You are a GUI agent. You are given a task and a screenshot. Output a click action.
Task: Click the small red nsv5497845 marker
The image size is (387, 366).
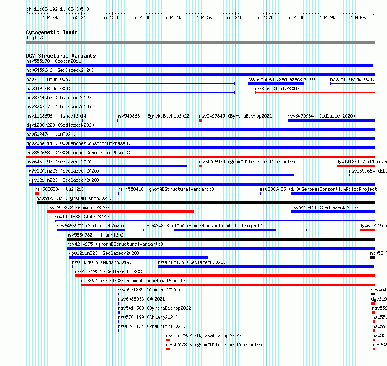[x=200, y=120]
